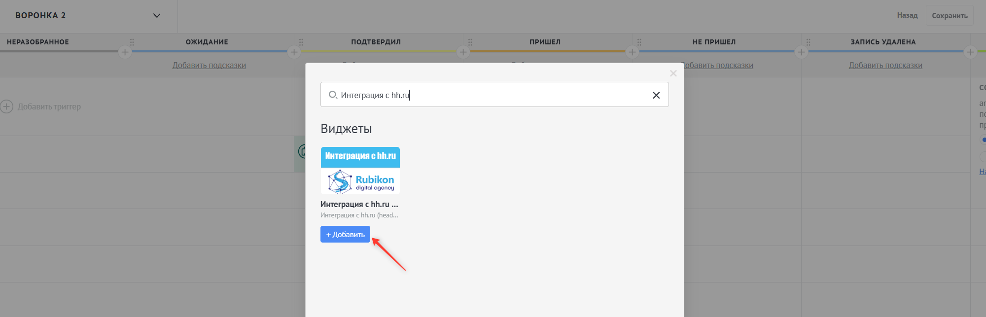Grab the ОЖИДАНИЕ column drag handle
986x317 pixels.
(x=132, y=42)
